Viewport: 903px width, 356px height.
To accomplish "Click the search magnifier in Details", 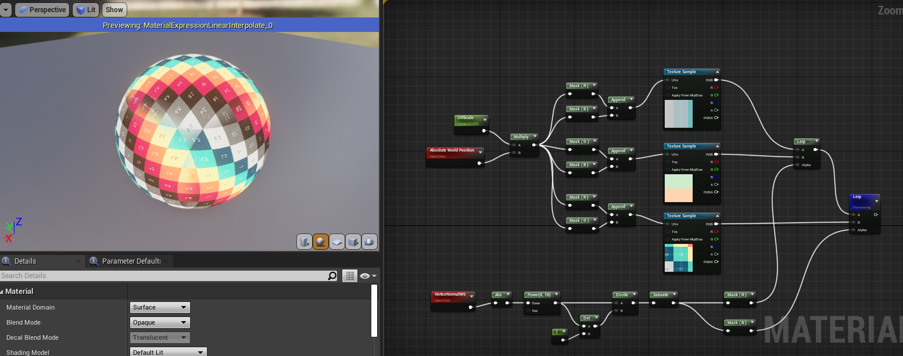I will coord(332,276).
